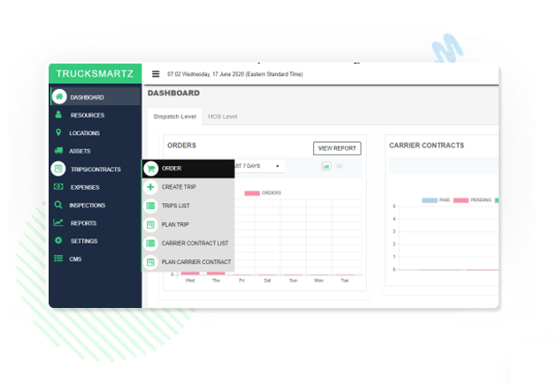Screen dimensions: 557x383
Task: Click the Inspections magnifier icon
Action: 58,205
